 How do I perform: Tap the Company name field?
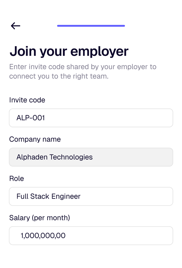click(91, 157)
